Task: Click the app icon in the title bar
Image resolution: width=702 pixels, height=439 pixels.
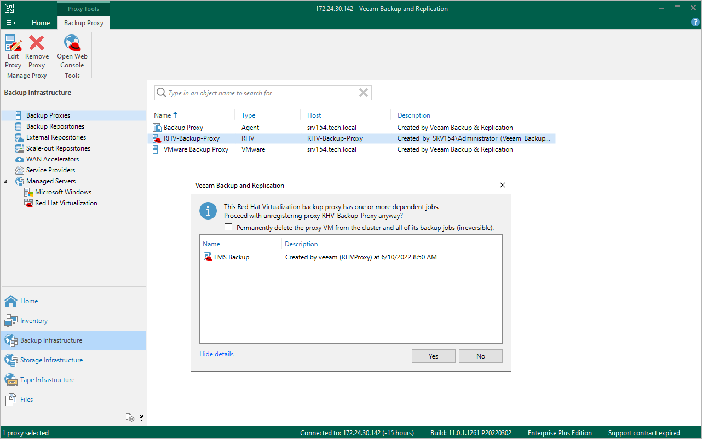Action: [x=9, y=8]
